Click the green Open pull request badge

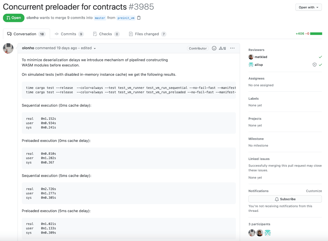(x=14, y=18)
